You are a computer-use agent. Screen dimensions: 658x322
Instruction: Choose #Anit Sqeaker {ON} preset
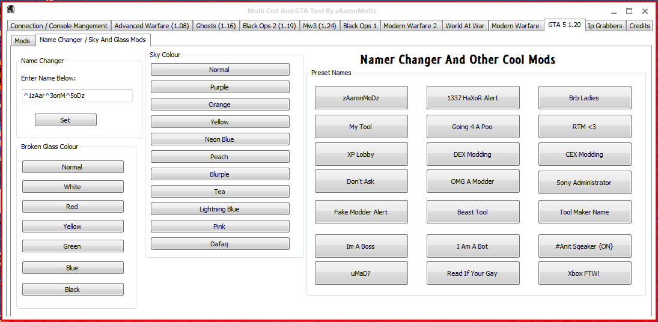[585, 246]
